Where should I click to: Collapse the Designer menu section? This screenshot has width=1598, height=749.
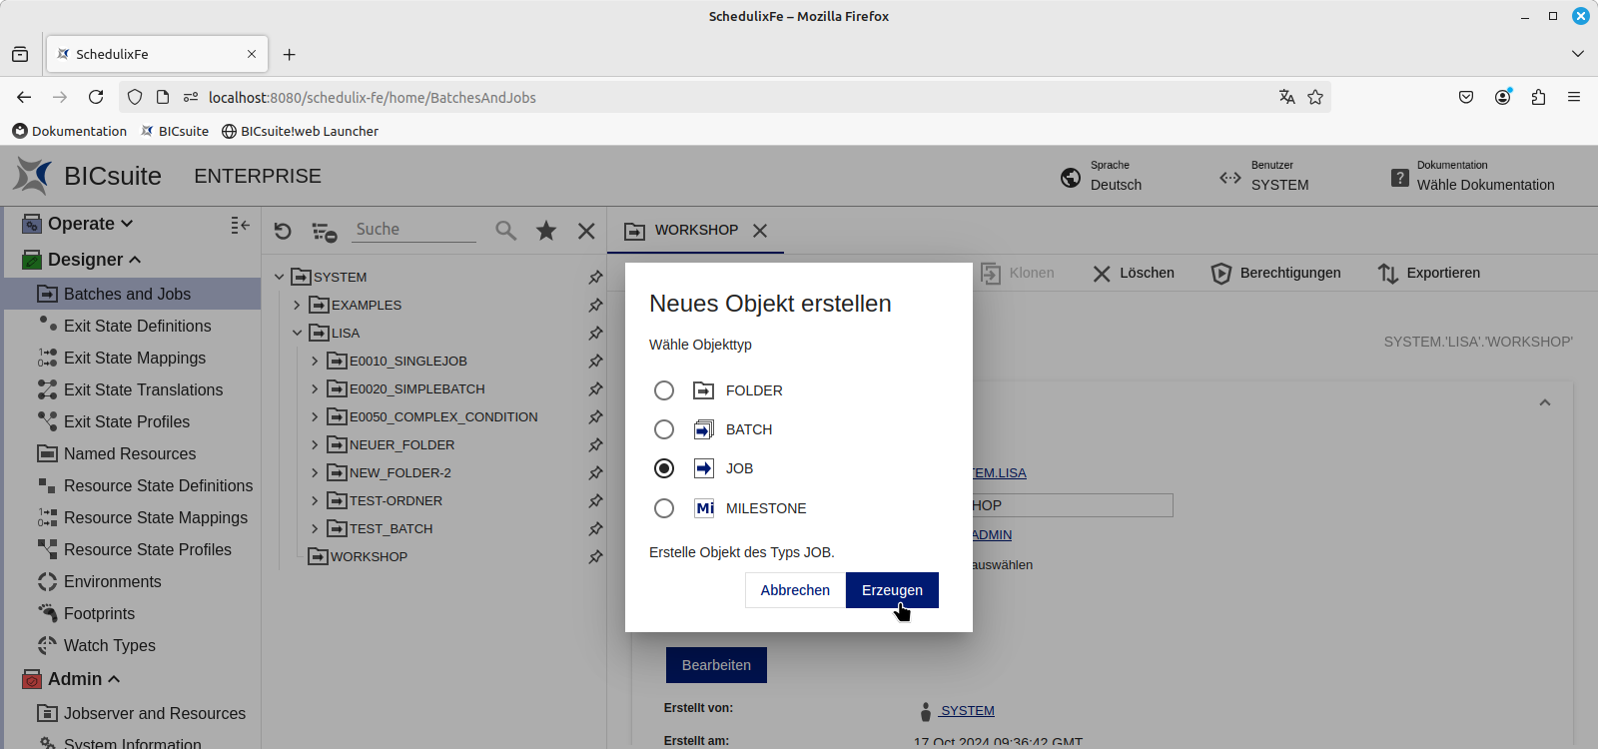pyautogui.click(x=135, y=260)
